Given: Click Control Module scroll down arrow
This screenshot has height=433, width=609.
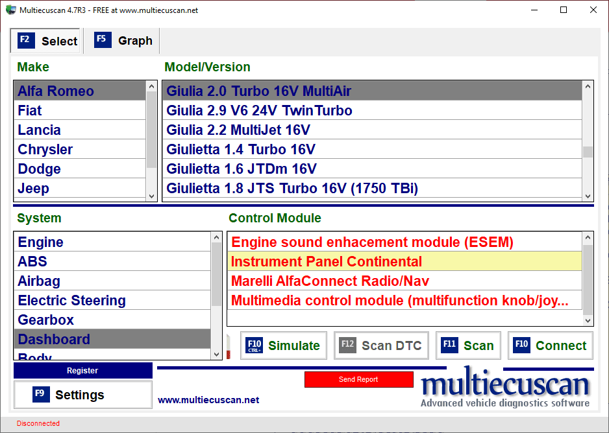Looking at the screenshot, I should click(x=588, y=321).
